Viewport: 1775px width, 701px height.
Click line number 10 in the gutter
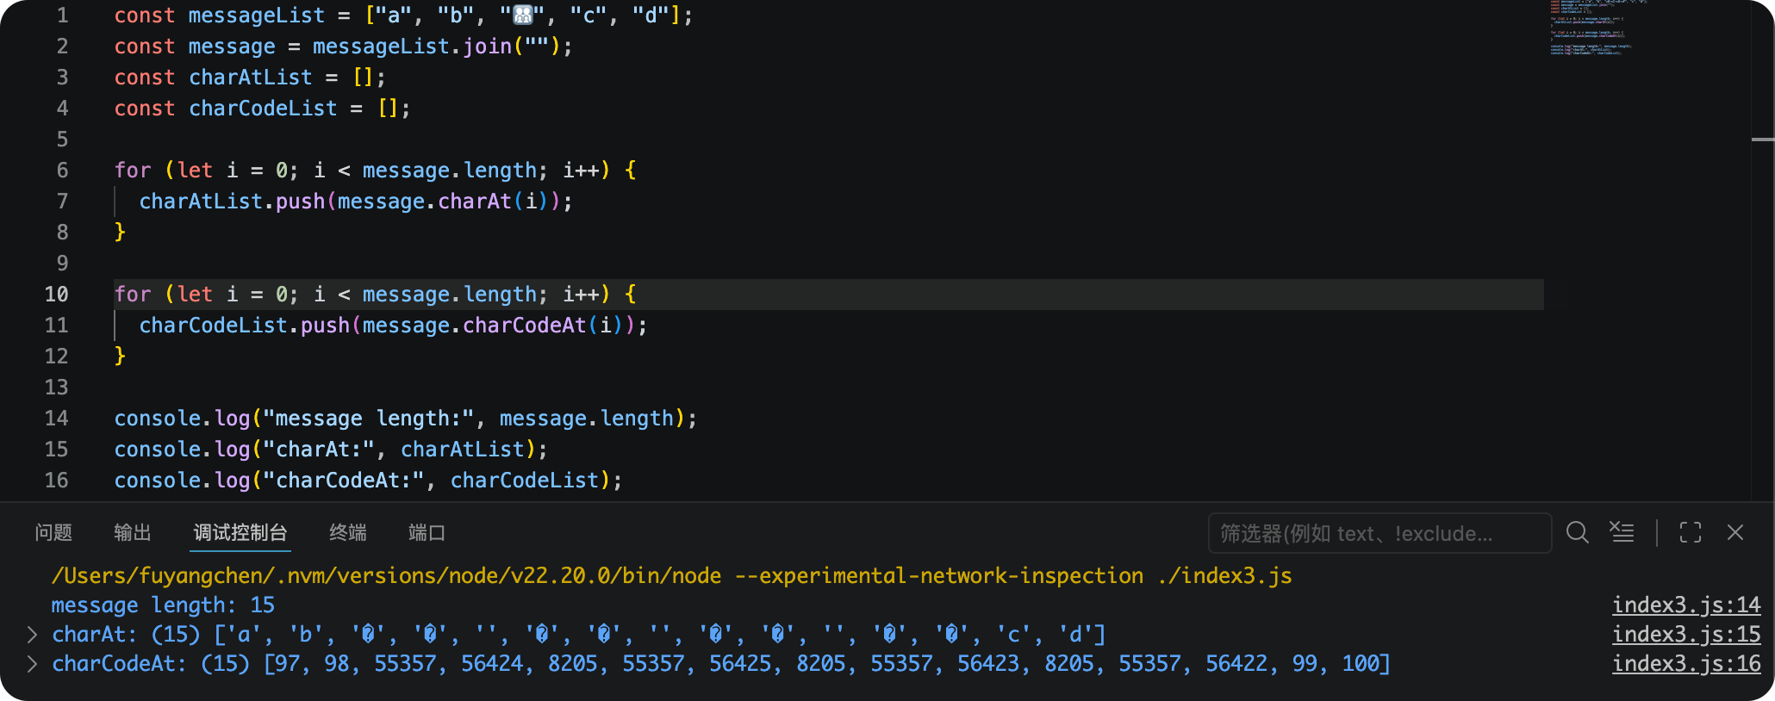click(56, 295)
